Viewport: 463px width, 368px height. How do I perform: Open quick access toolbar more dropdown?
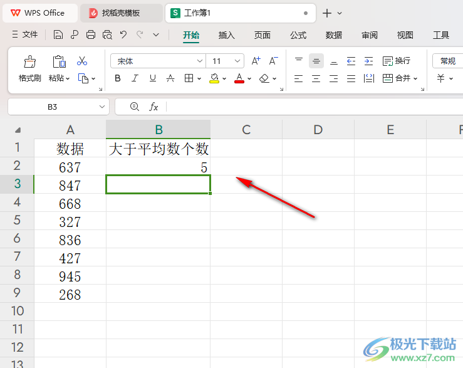tap(156, 35)
